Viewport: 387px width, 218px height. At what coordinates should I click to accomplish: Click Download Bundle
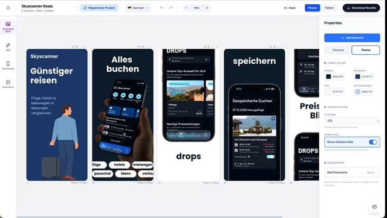[362, 8]
